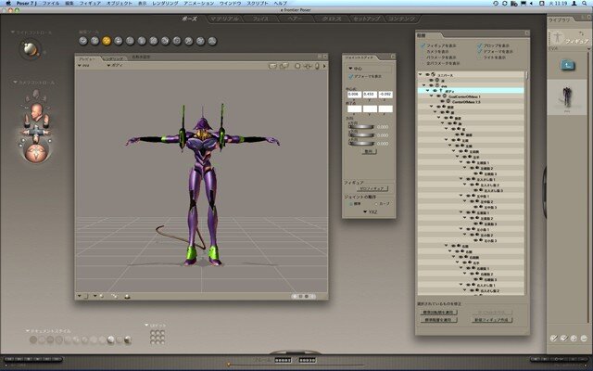This screenshot has height=371, width=593.
Task: Click the z方向 orientation slider
Action: 361,144
